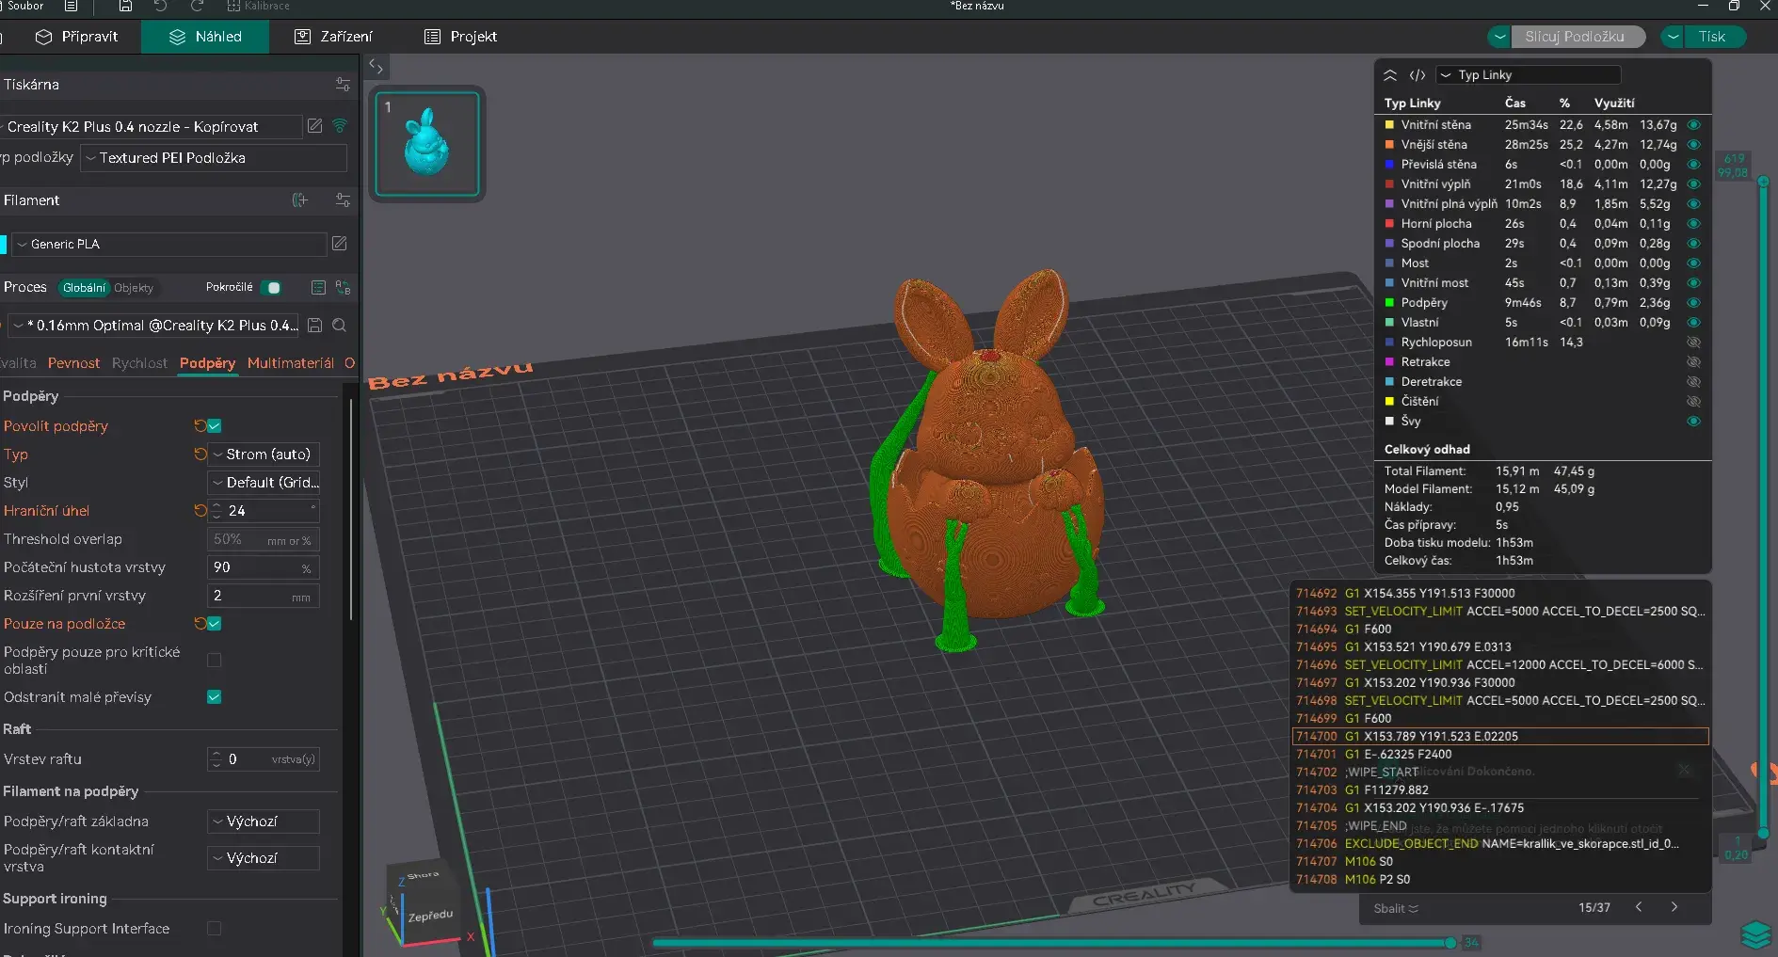Screen dimensions: 1778x957
Task: Click the Sbalit collapse button
Action: (1396, 908)
